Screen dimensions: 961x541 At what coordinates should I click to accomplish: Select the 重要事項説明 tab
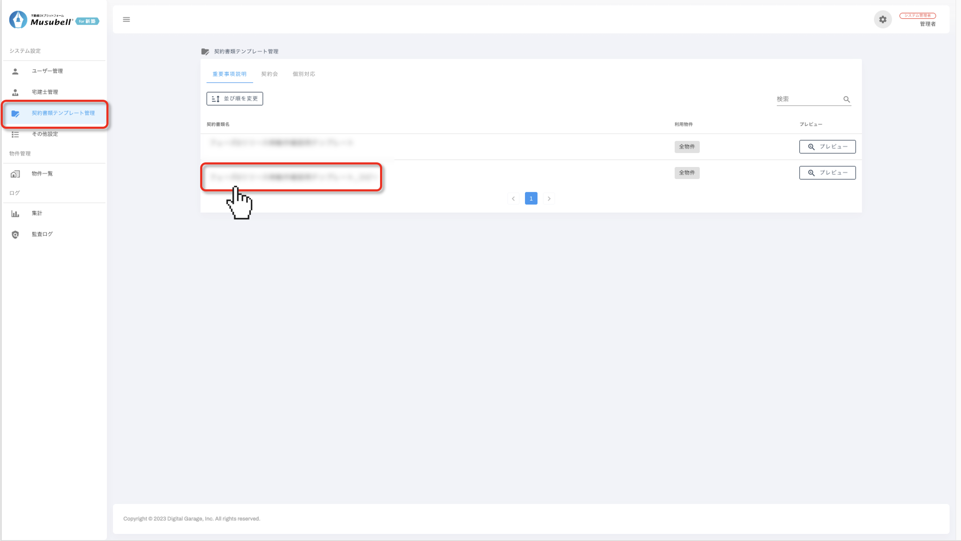(x=230, y=74)
